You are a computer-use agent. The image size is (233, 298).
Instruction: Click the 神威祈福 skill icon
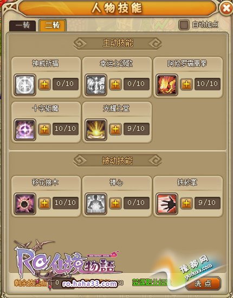click(x=25, y=85)
